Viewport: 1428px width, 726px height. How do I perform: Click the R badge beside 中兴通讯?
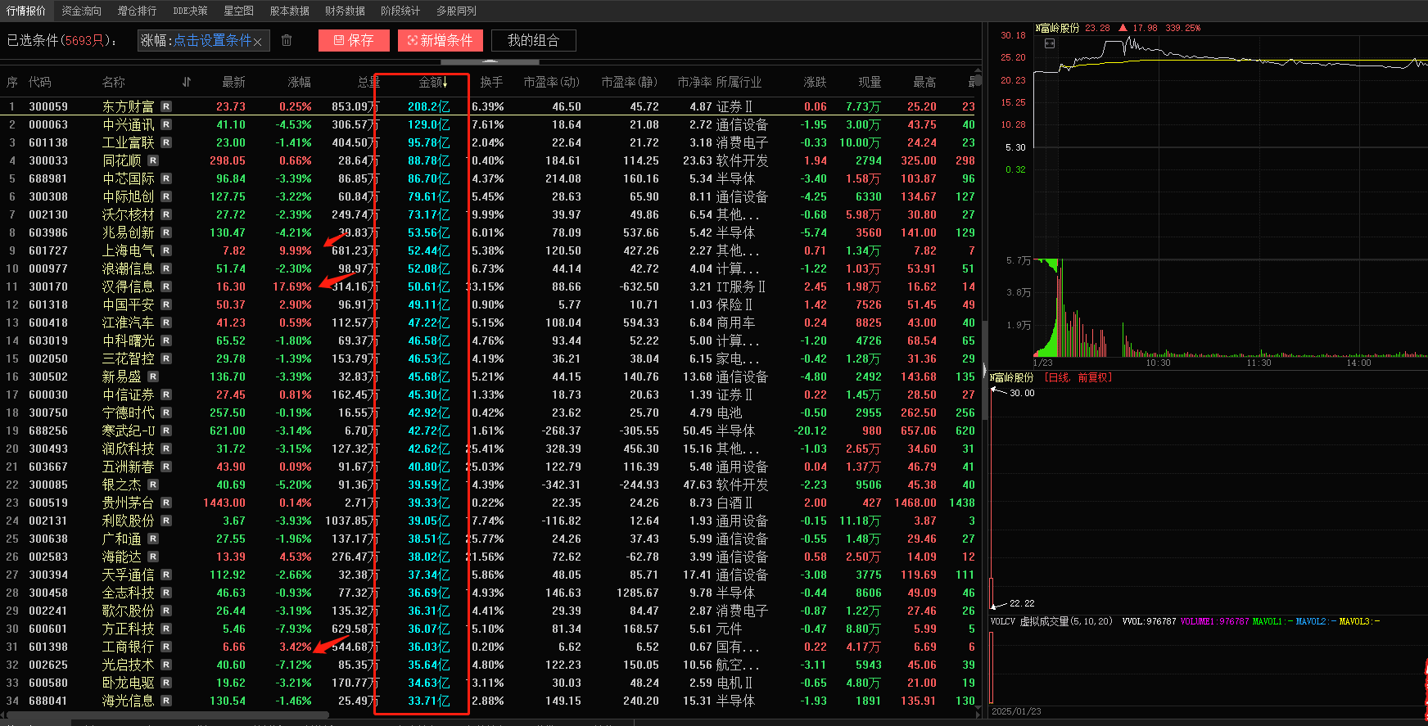point(166,124)
